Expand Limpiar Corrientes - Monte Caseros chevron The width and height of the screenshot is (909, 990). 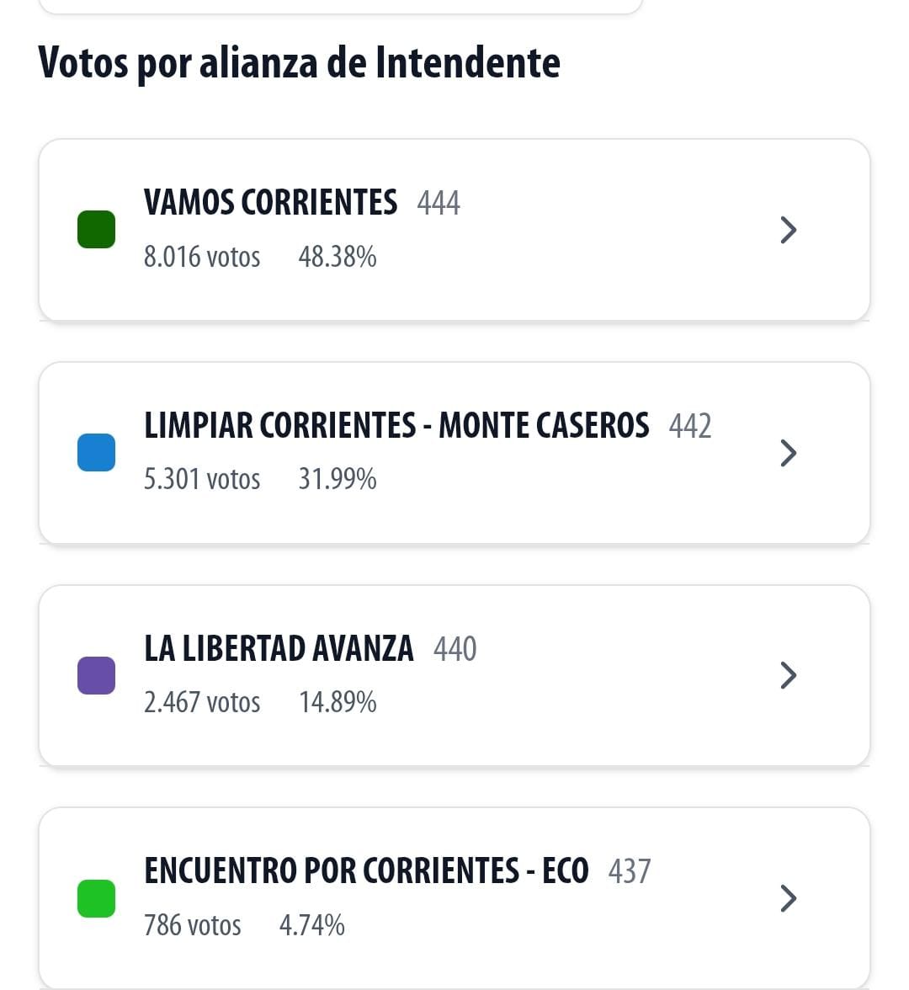coord(789,453)
